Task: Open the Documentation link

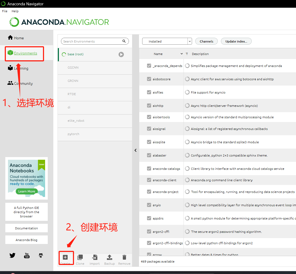Action: coord(27,228)
